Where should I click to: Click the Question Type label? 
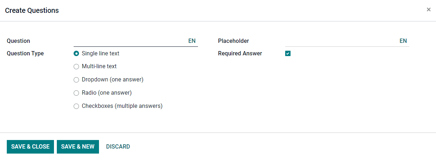[x=25, y=54]
